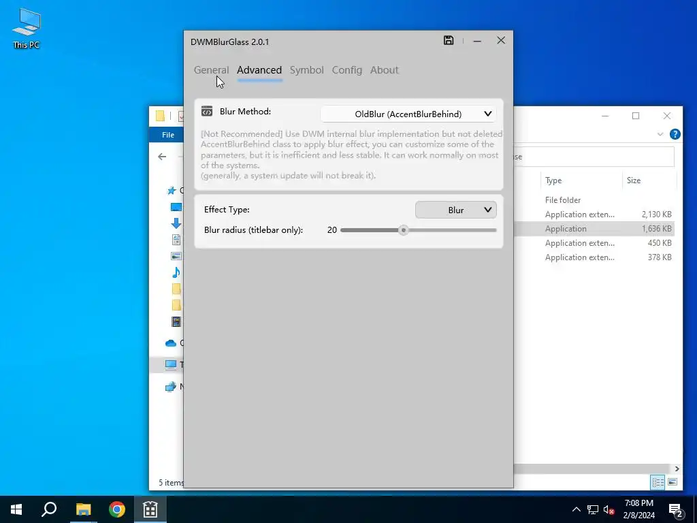Select the 450 KB file row
This screenshot has height=523, width=697.
594,243
